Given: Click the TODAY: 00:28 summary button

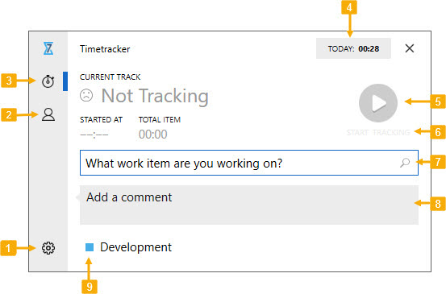Looking at the screenshot, I should [x=353, y=48].
